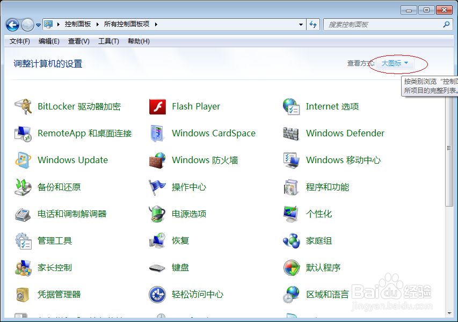Image resolution: width=458 pixels, height=322 pixels.
Task: Open the Flash Player icon
Action: coord(157,107)
